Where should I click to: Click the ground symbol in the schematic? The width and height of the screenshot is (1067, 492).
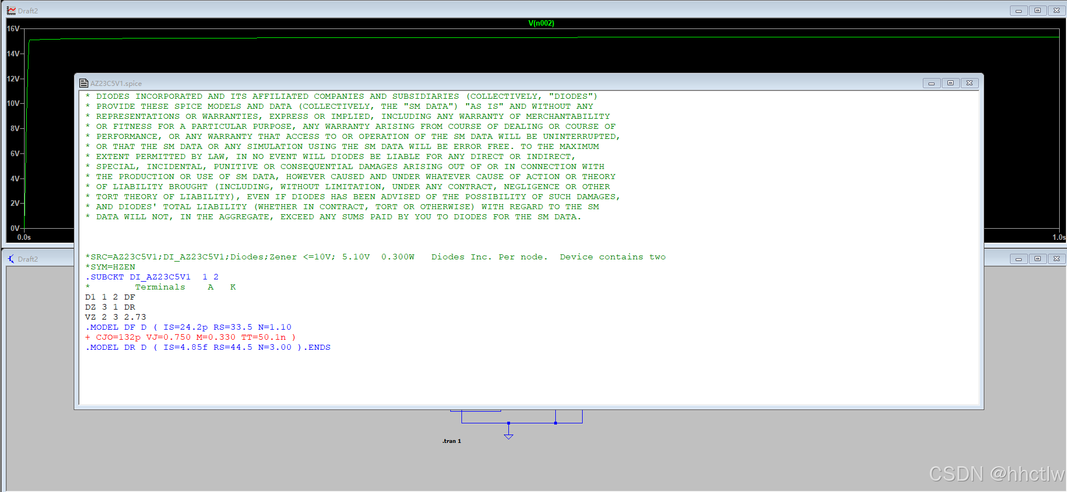(x=508, y=436)
